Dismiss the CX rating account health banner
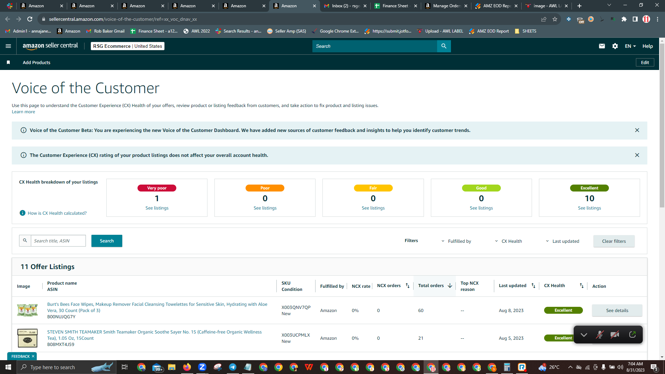The image size is (665, 374). click(637, 155)
